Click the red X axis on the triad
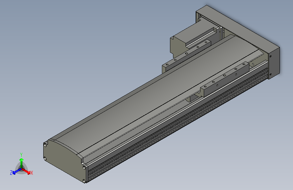Viewport: 293px width, 190px height. pos(26,171)
